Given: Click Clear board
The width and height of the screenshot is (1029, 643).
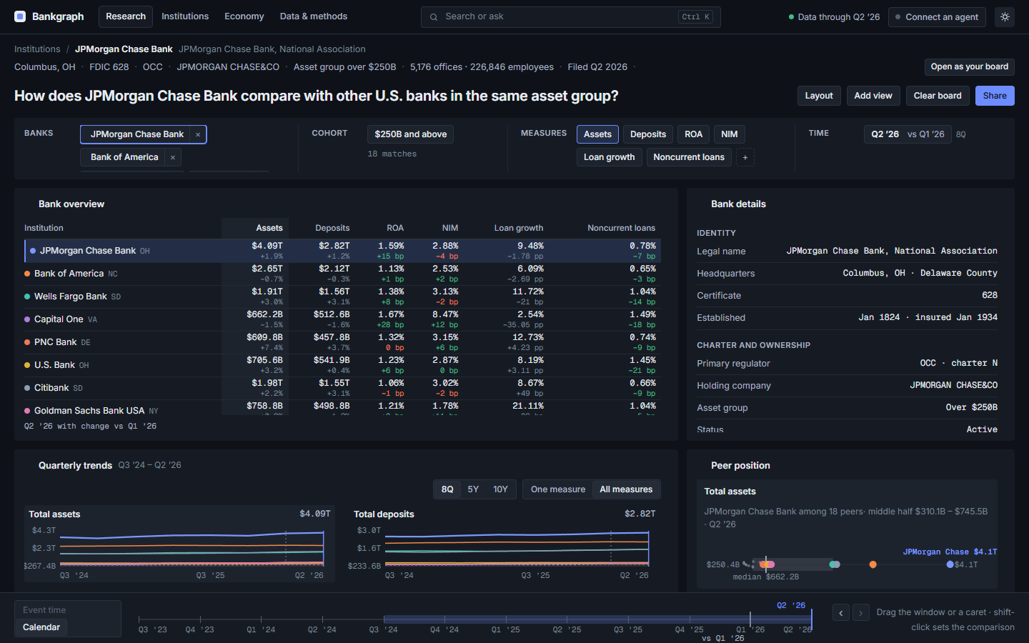Looking at the screenshot, I should [938, 96].
